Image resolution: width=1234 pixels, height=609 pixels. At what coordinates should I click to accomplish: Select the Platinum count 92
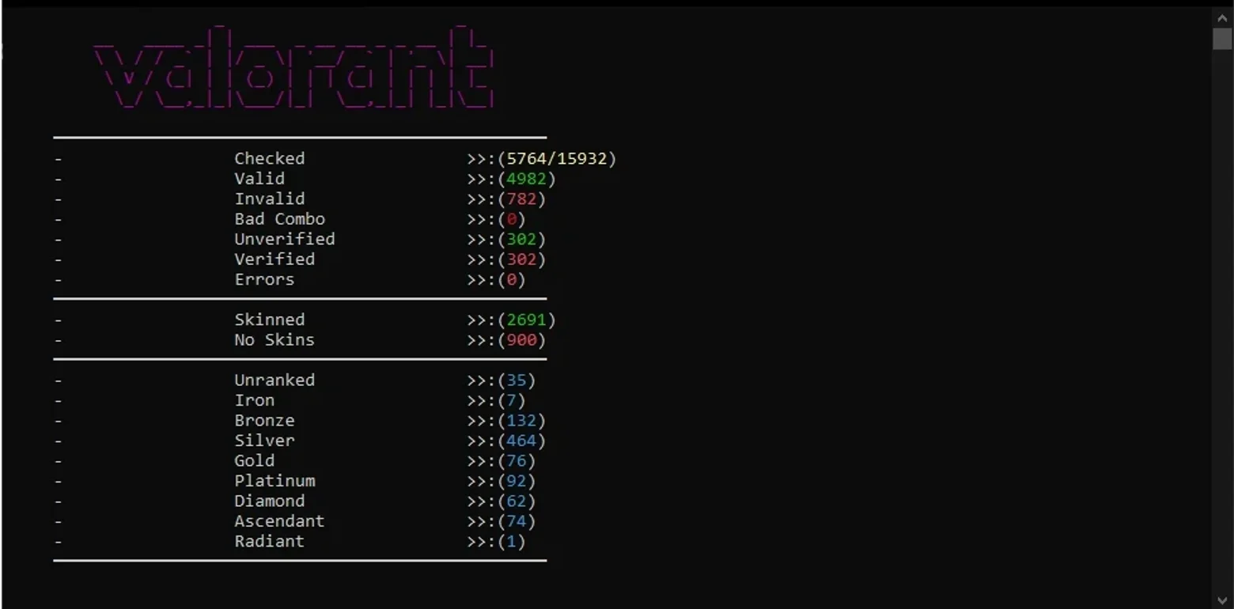click(x=517, y=481)
